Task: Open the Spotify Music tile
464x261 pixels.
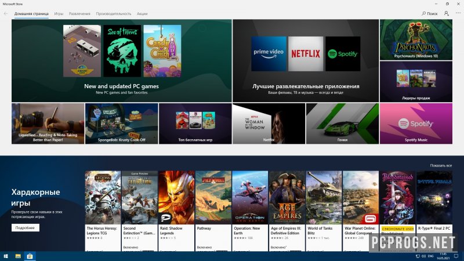Action: point(416,124)
